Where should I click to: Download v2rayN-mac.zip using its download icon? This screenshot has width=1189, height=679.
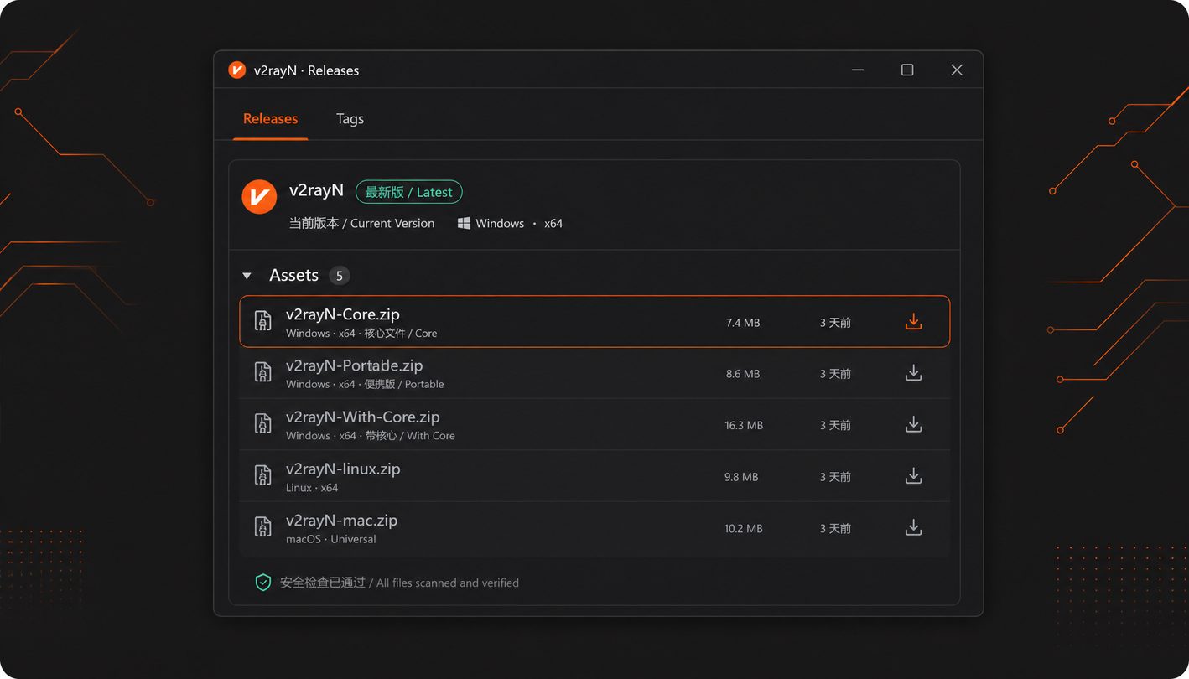pyautogui.click(x=913, y=528)
